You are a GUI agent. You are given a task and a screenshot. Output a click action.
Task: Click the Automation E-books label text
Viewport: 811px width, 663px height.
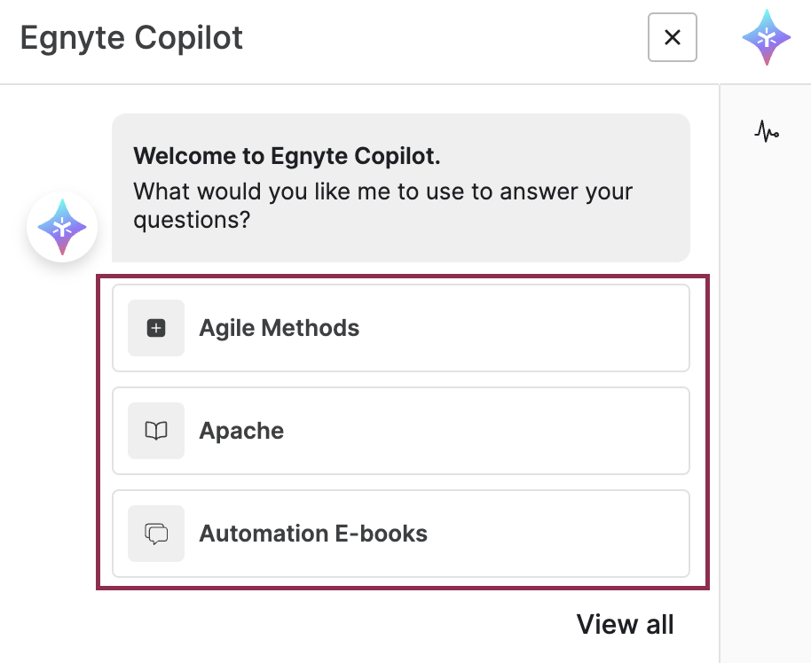click(311, 533)
